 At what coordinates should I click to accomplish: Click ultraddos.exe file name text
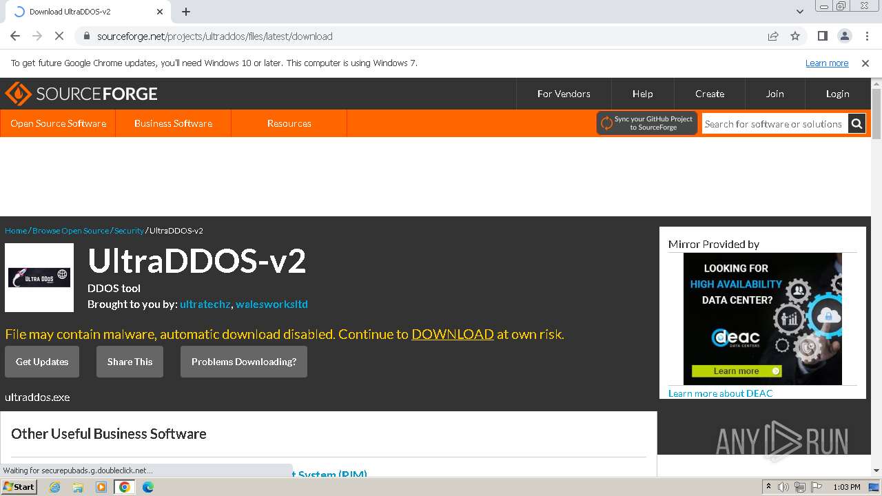[x=37, y=397]
